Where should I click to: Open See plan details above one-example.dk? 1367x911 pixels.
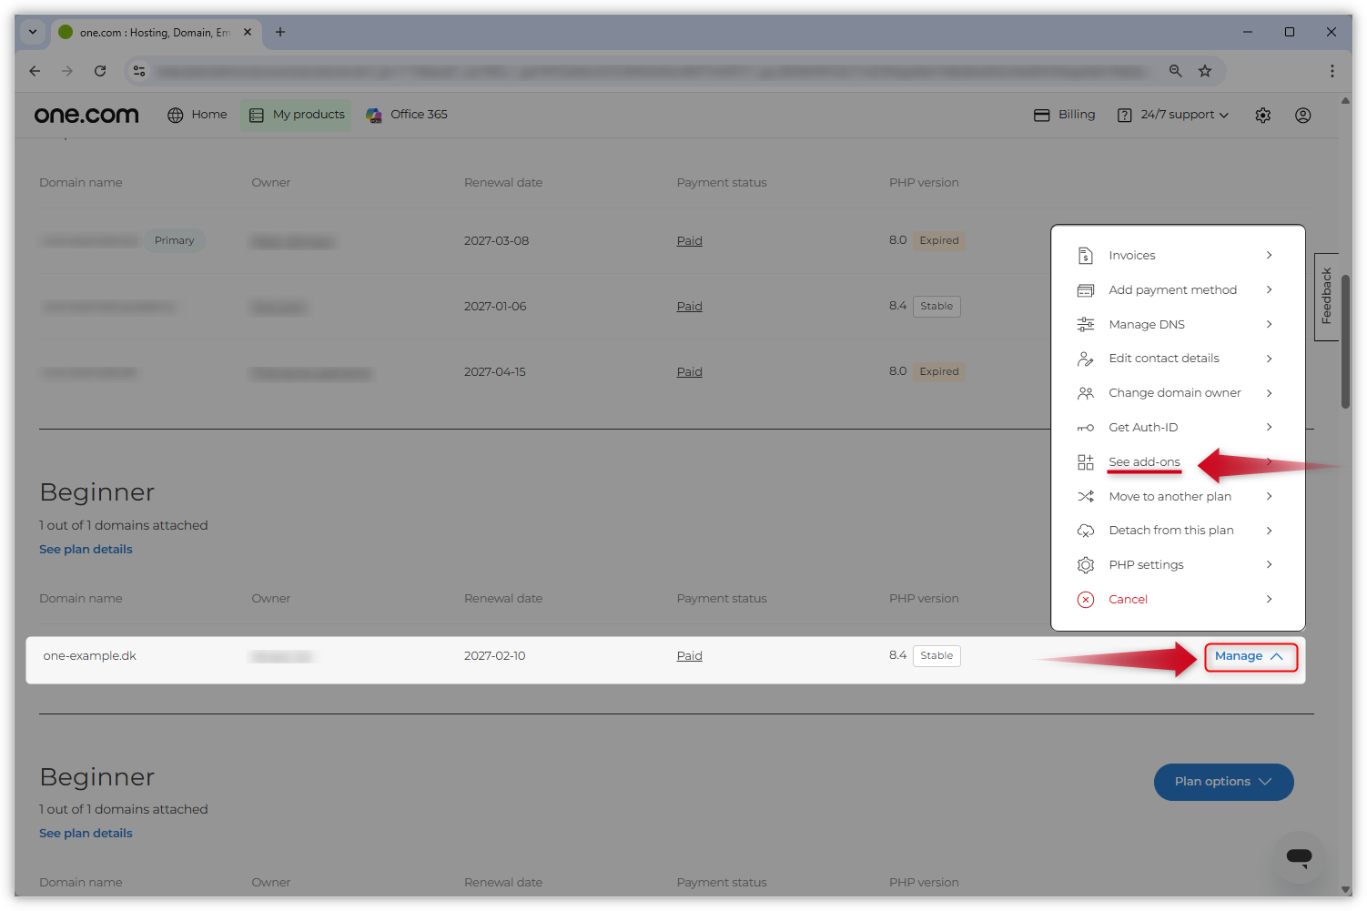coord(86,550)
